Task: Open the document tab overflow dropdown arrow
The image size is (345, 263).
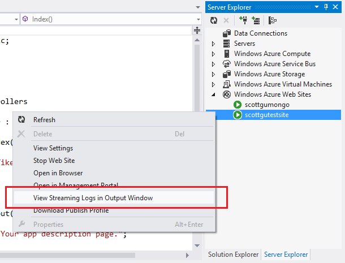Action: coord(198,7)
